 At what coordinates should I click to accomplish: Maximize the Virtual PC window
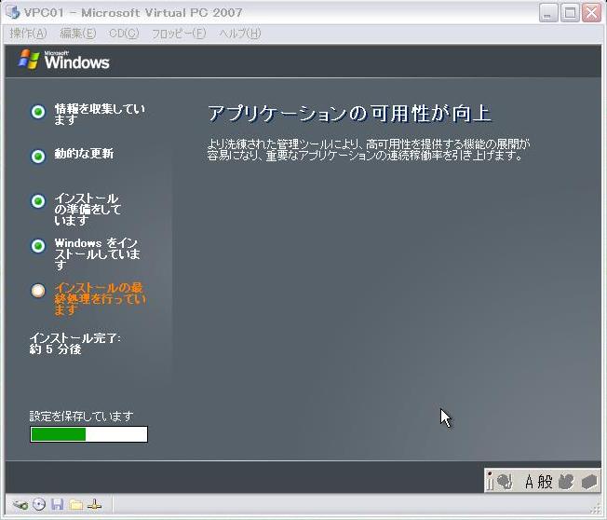pyautogui.click(x=570, y=13)
